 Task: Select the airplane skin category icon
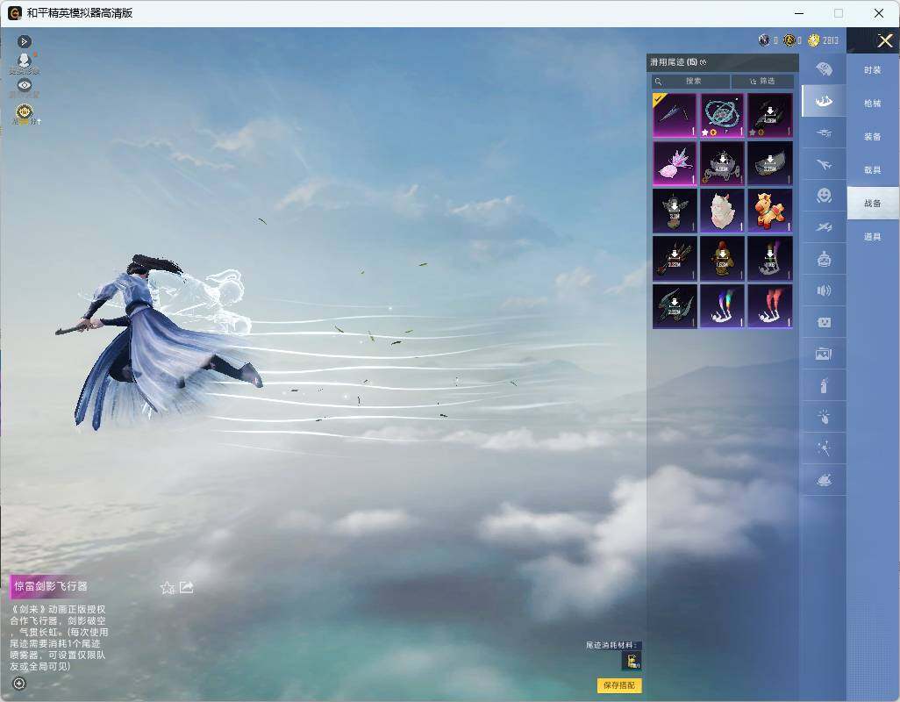pyautogui.click(x=824, y=165)
